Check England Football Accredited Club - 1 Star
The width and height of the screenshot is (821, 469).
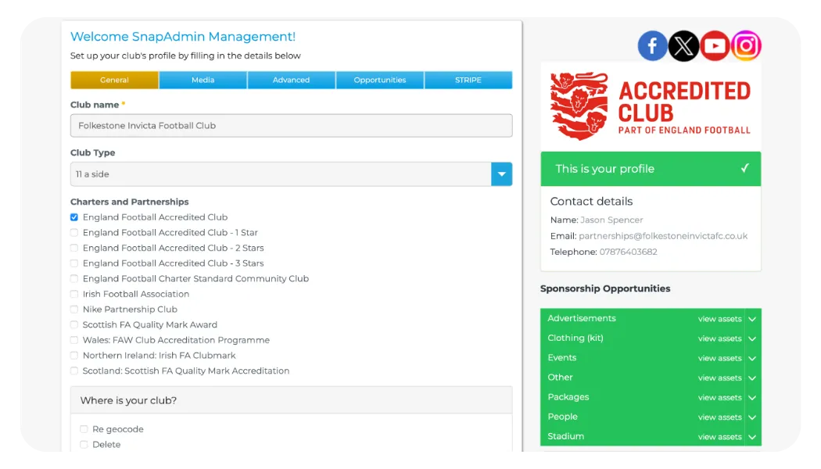pyautogui.click(x=74, y=232)
